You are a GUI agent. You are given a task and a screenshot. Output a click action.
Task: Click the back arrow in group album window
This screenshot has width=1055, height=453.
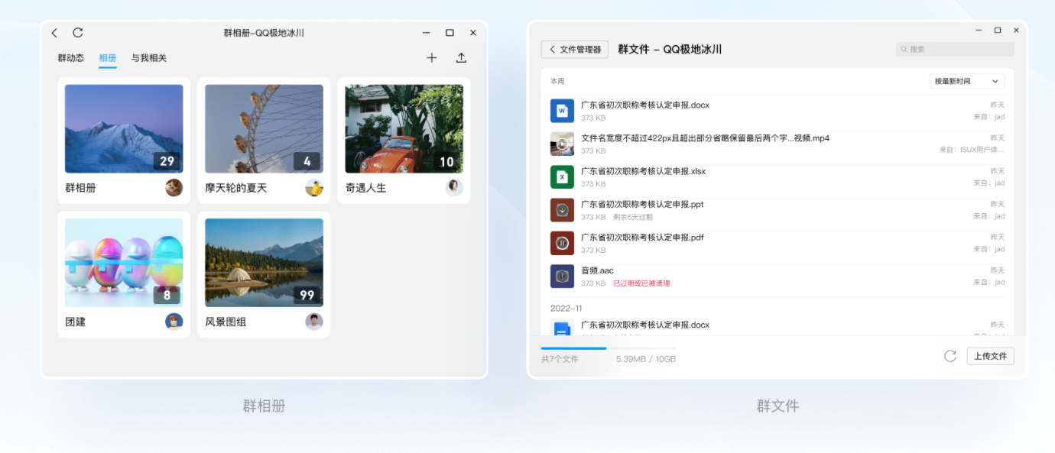pyautogui.click(x=54, y=33)
